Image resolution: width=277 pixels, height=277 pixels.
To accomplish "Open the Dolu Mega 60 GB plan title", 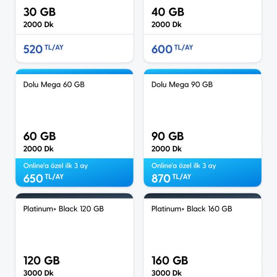I will tap(54, 84).
